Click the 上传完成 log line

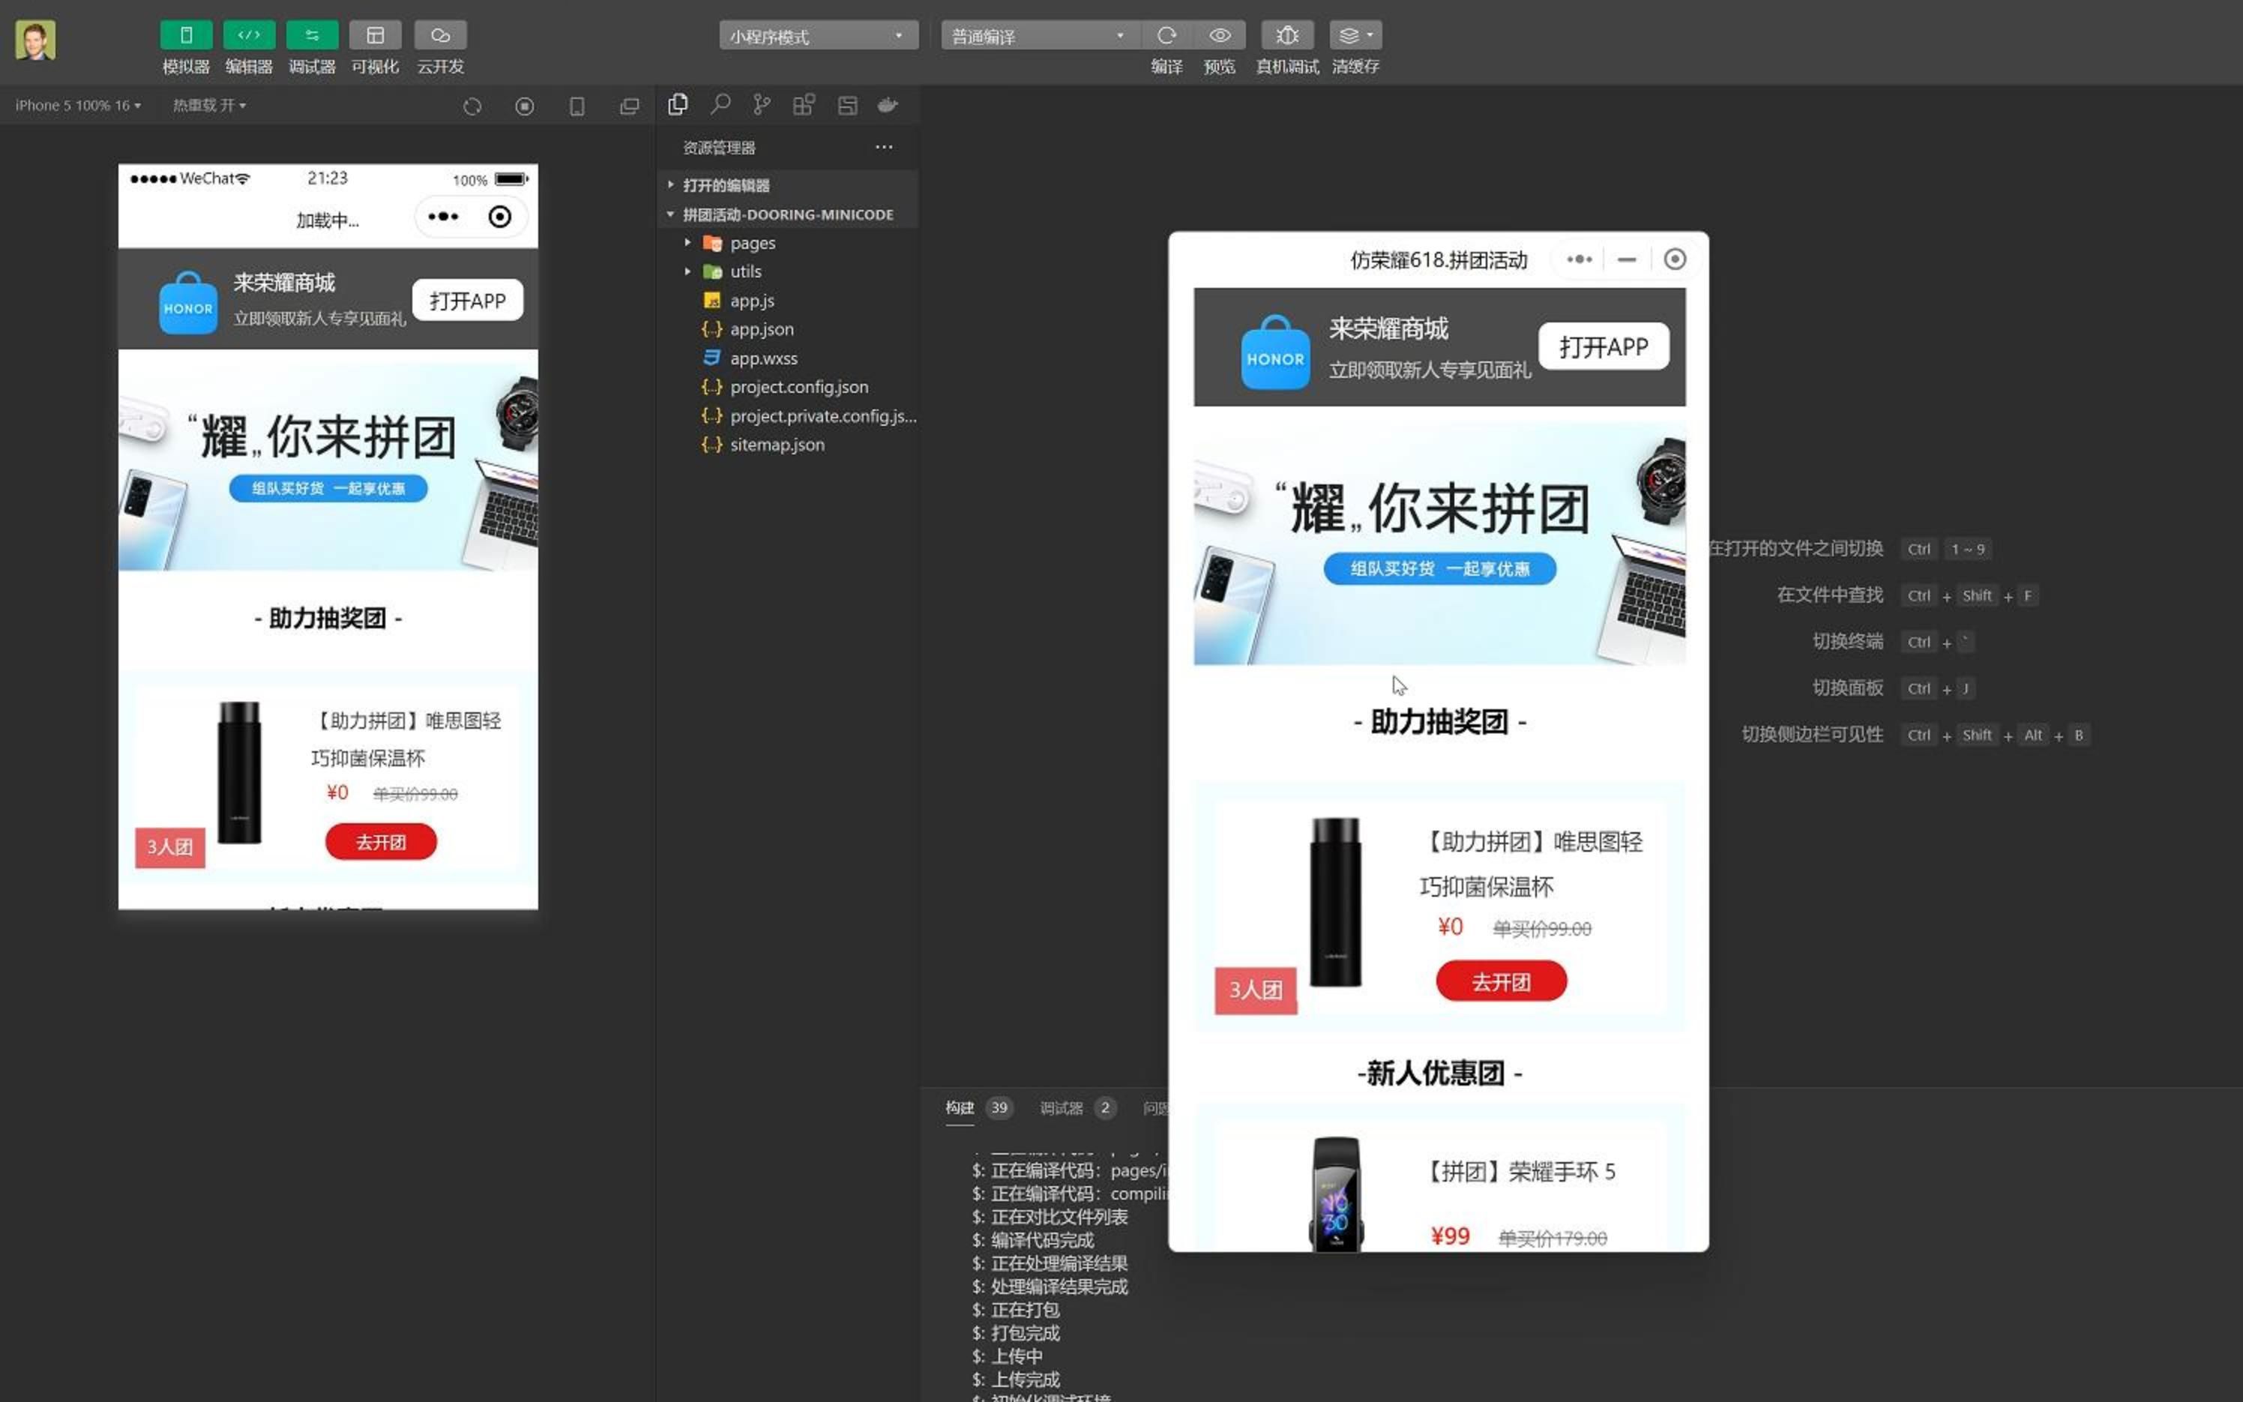pyautogui.click(x=1016, y=1379)
